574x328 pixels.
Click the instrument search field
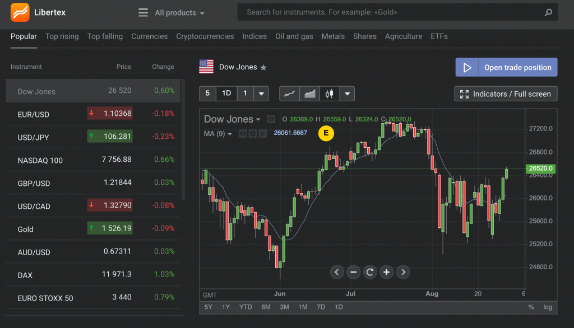click(397, 12)
